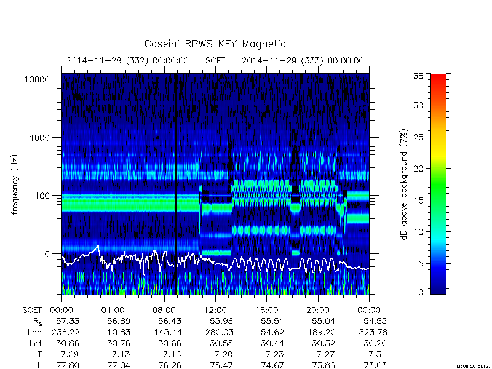The image size is (492, 369).
Task: Click the Lon value '145.44'
Action: [167, 332]
